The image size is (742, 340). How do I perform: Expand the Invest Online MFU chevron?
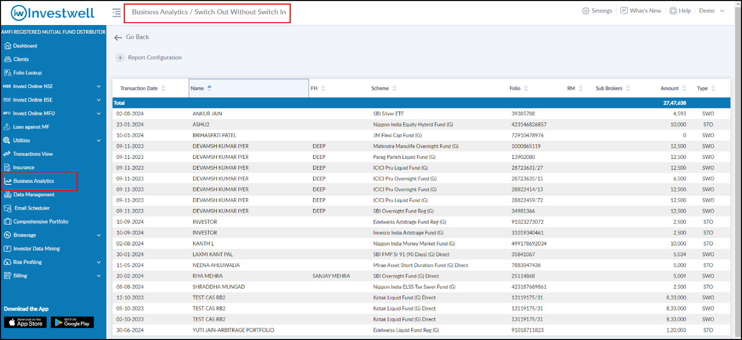point(99,113)
